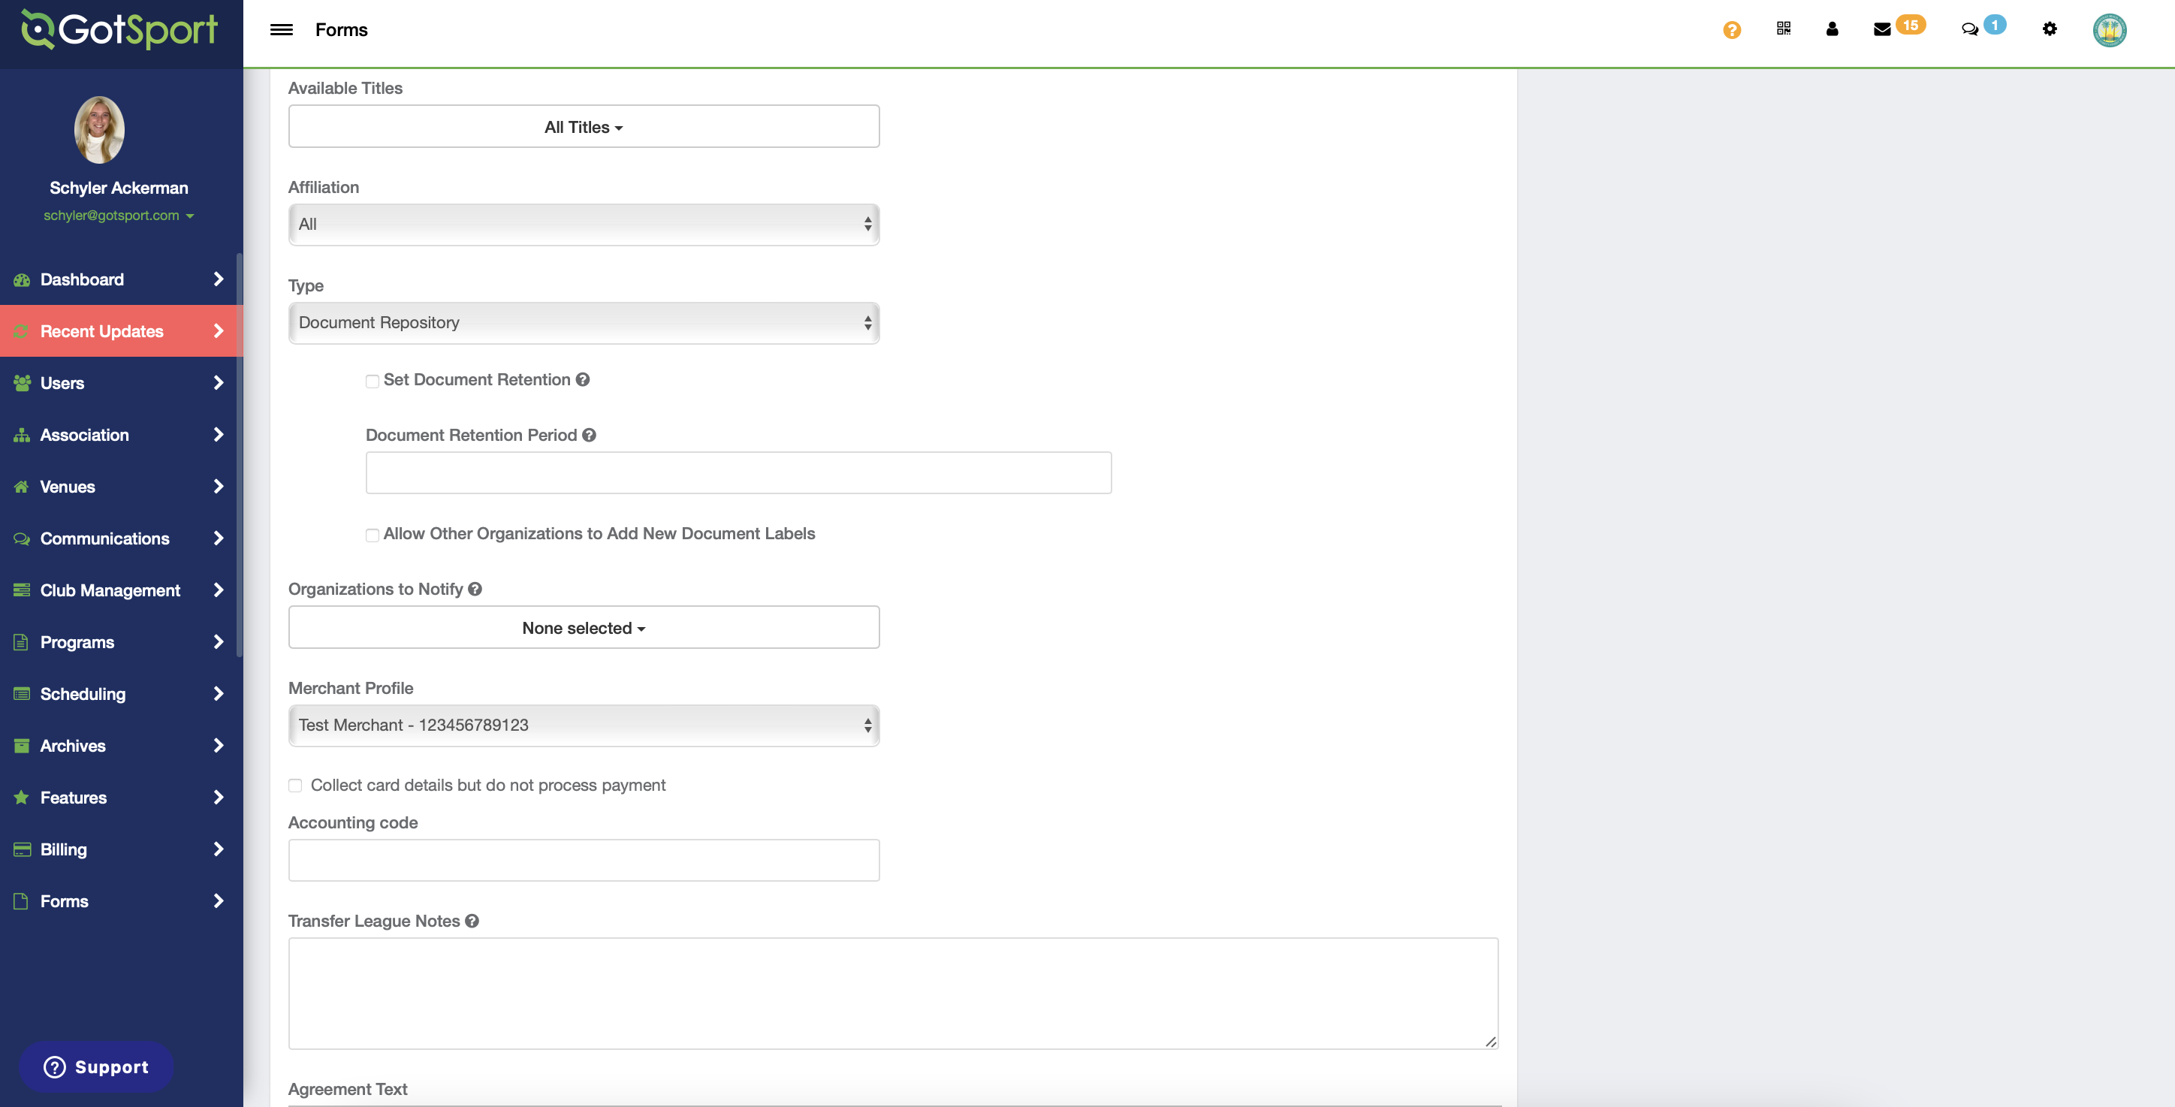
Task: Click the Billing credit card icon
Action: [x=22, y=849]
